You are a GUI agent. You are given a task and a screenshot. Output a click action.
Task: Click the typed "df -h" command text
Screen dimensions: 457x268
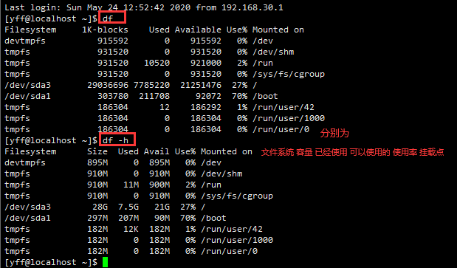115,140
